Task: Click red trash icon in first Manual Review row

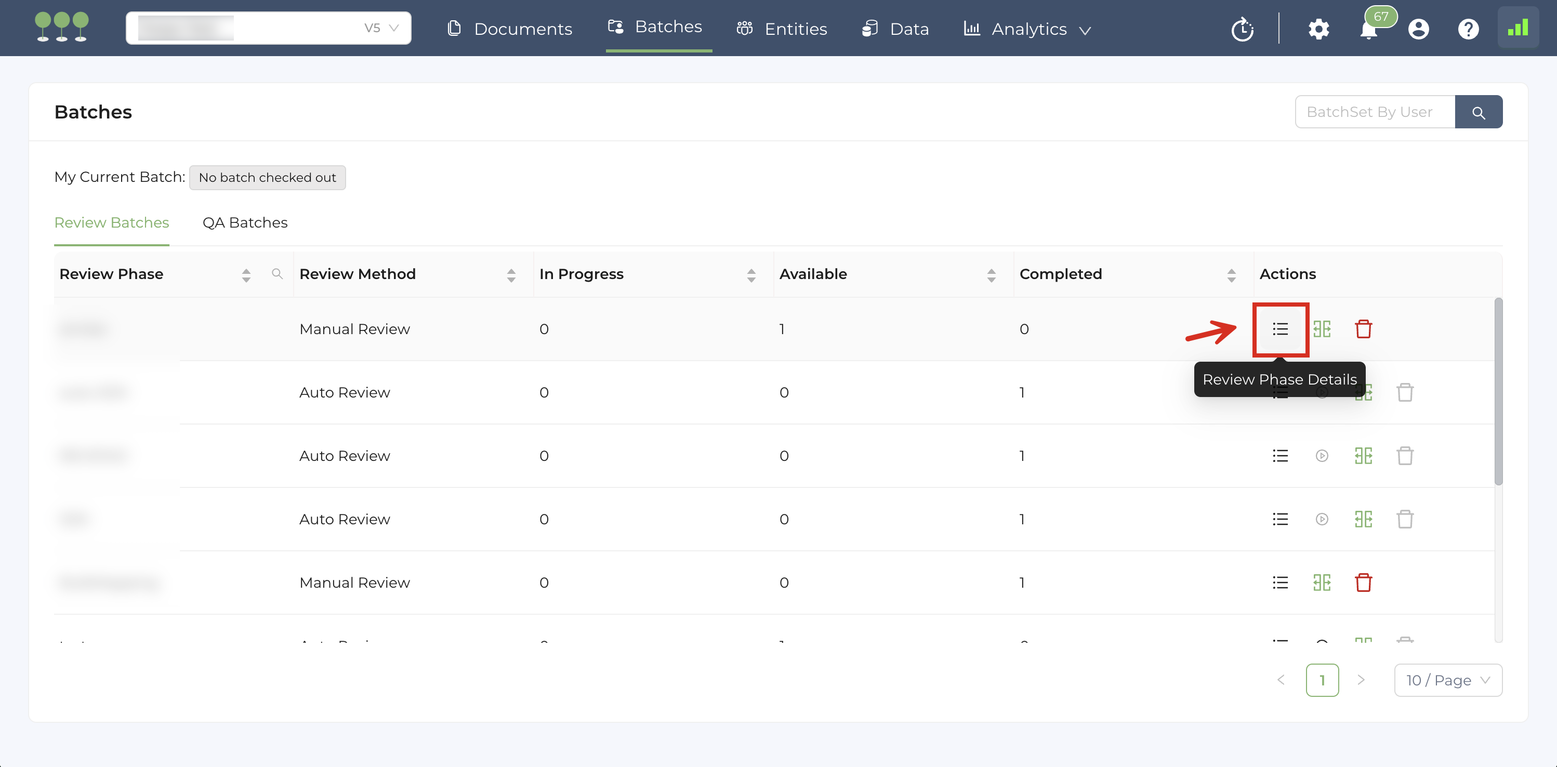Action: 1363,329
